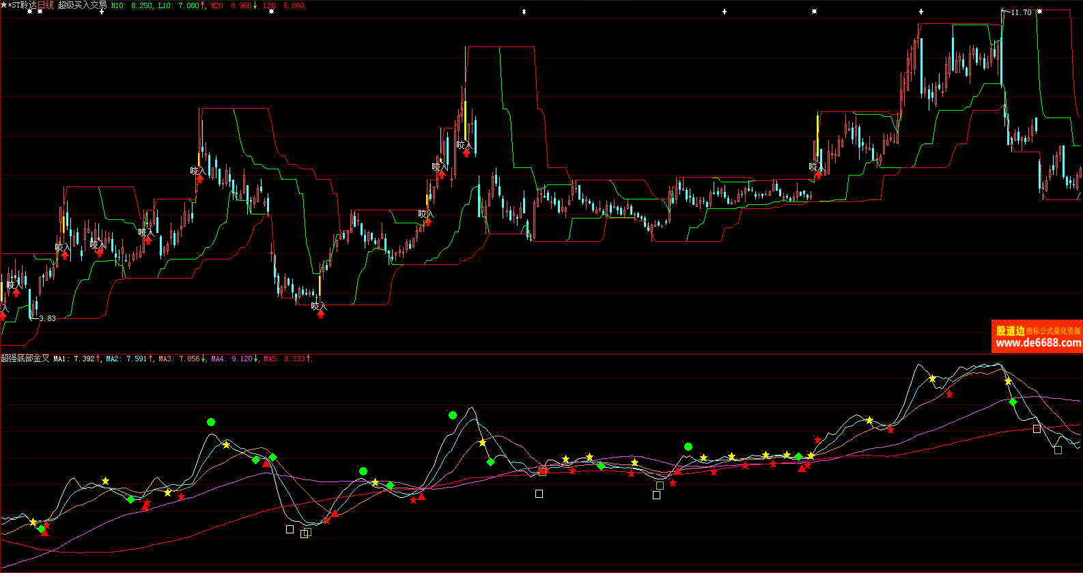Open the www.de6688.com watermark link
This screenshot has width=1083, height=573.
[x=1038, y=343]
